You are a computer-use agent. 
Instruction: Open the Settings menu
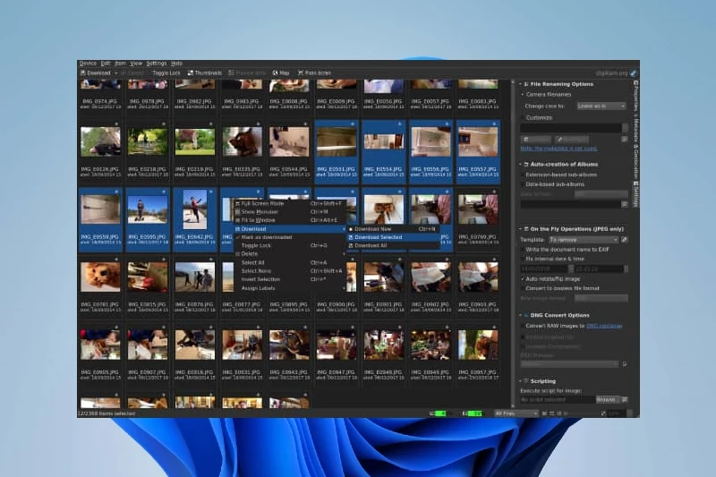coord(157,64)
